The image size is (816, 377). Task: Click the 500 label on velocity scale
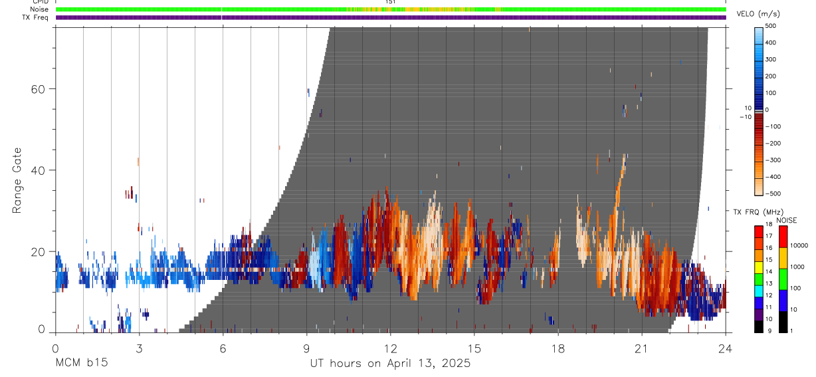coord(771,26)
